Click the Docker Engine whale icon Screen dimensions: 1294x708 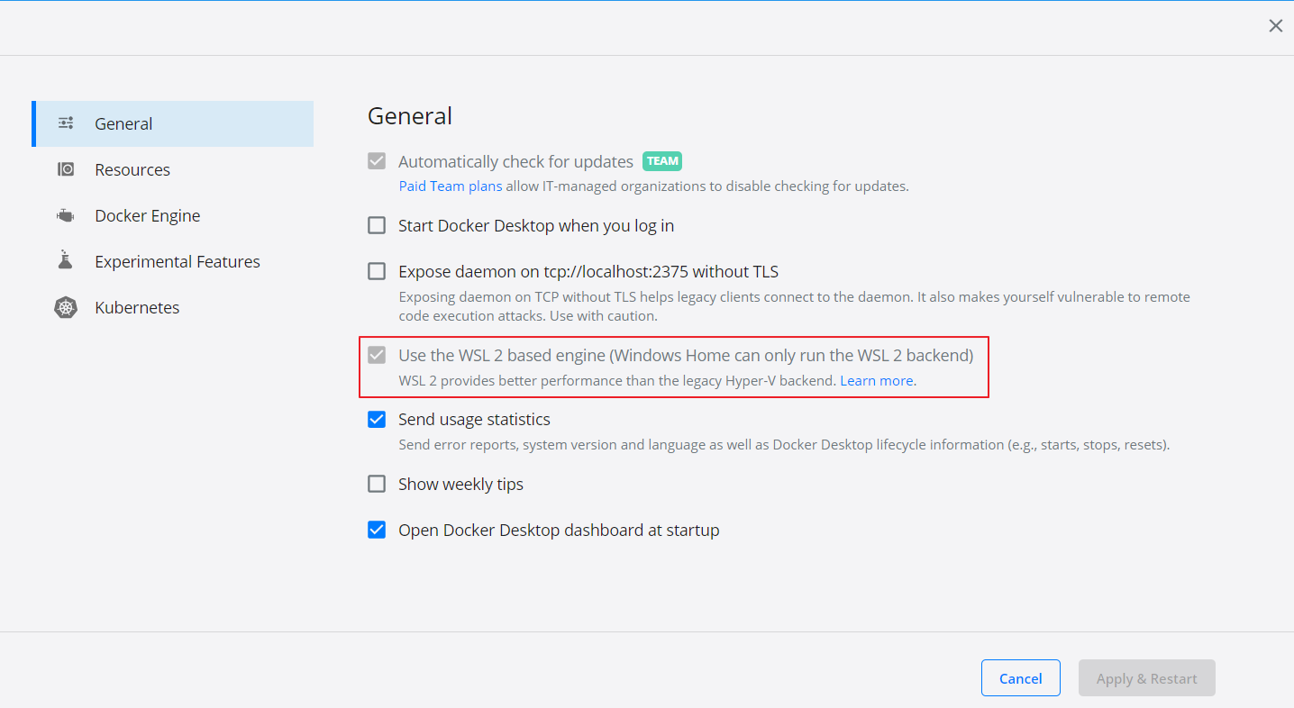pos(66,215)
